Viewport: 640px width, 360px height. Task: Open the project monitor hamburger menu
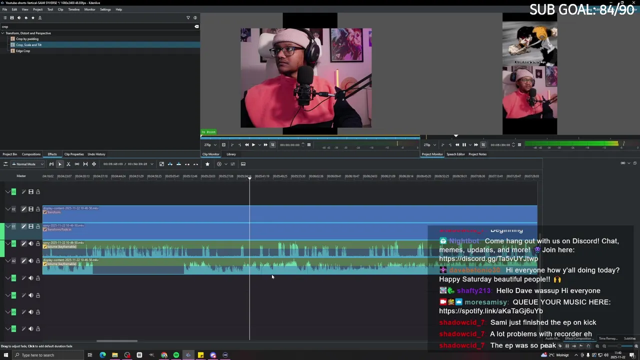point(519,145)
